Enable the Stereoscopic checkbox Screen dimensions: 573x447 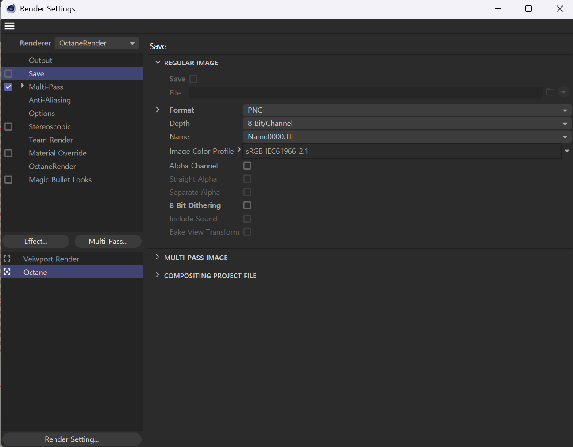coord(8,127)
